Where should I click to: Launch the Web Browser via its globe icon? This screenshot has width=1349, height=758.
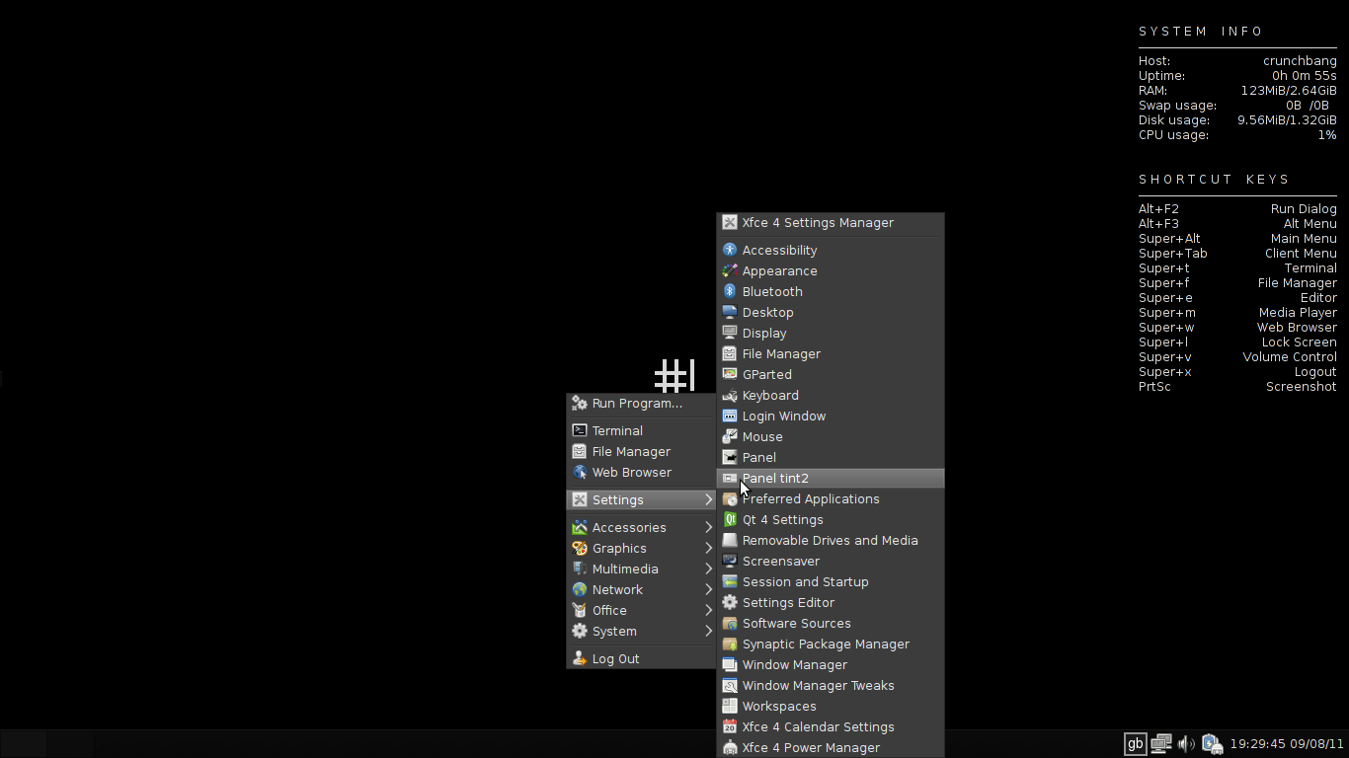point(633,472)
